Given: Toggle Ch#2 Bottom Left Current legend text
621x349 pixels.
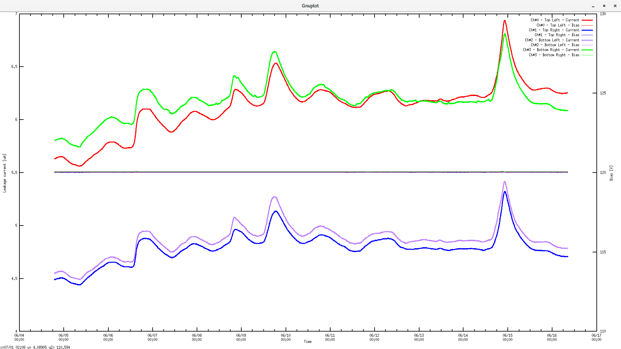Looking at the screenshot, I should coord(552,40).
